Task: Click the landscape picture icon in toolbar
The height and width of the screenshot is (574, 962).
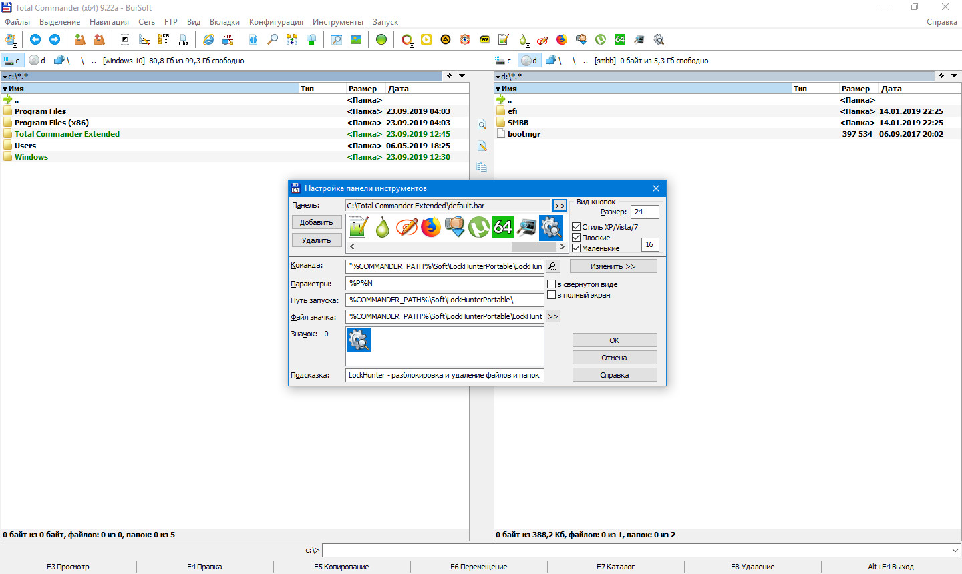Action: tap(356, 39)
